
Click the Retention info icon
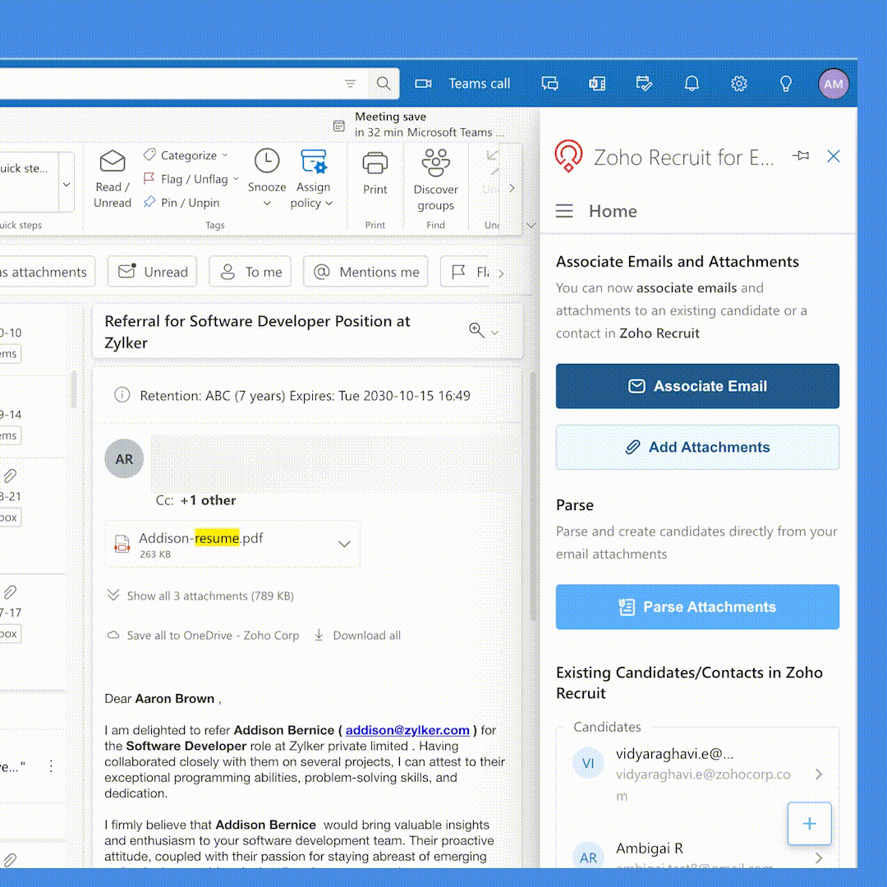(122, 395)
